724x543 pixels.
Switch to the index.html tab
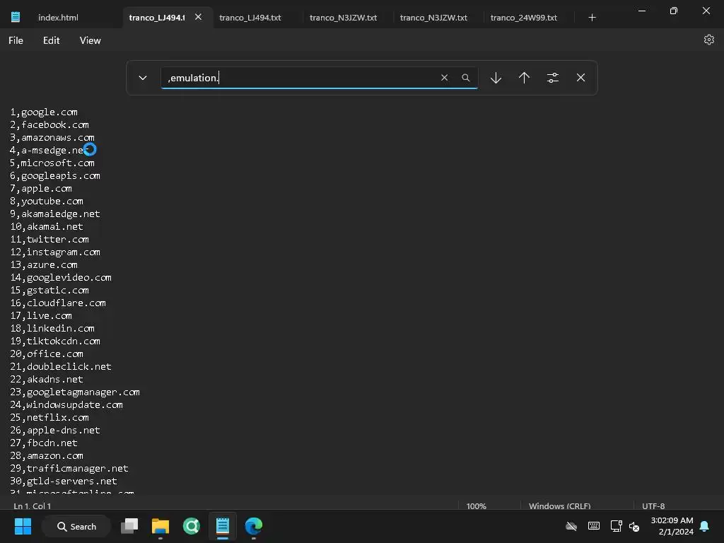(58, 18)
